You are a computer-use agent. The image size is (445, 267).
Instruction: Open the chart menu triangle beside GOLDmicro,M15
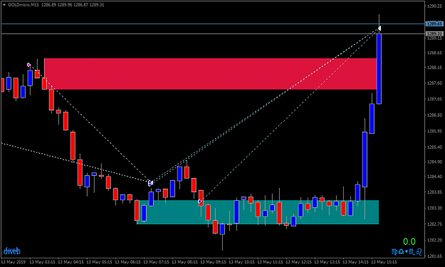point(4,5)
